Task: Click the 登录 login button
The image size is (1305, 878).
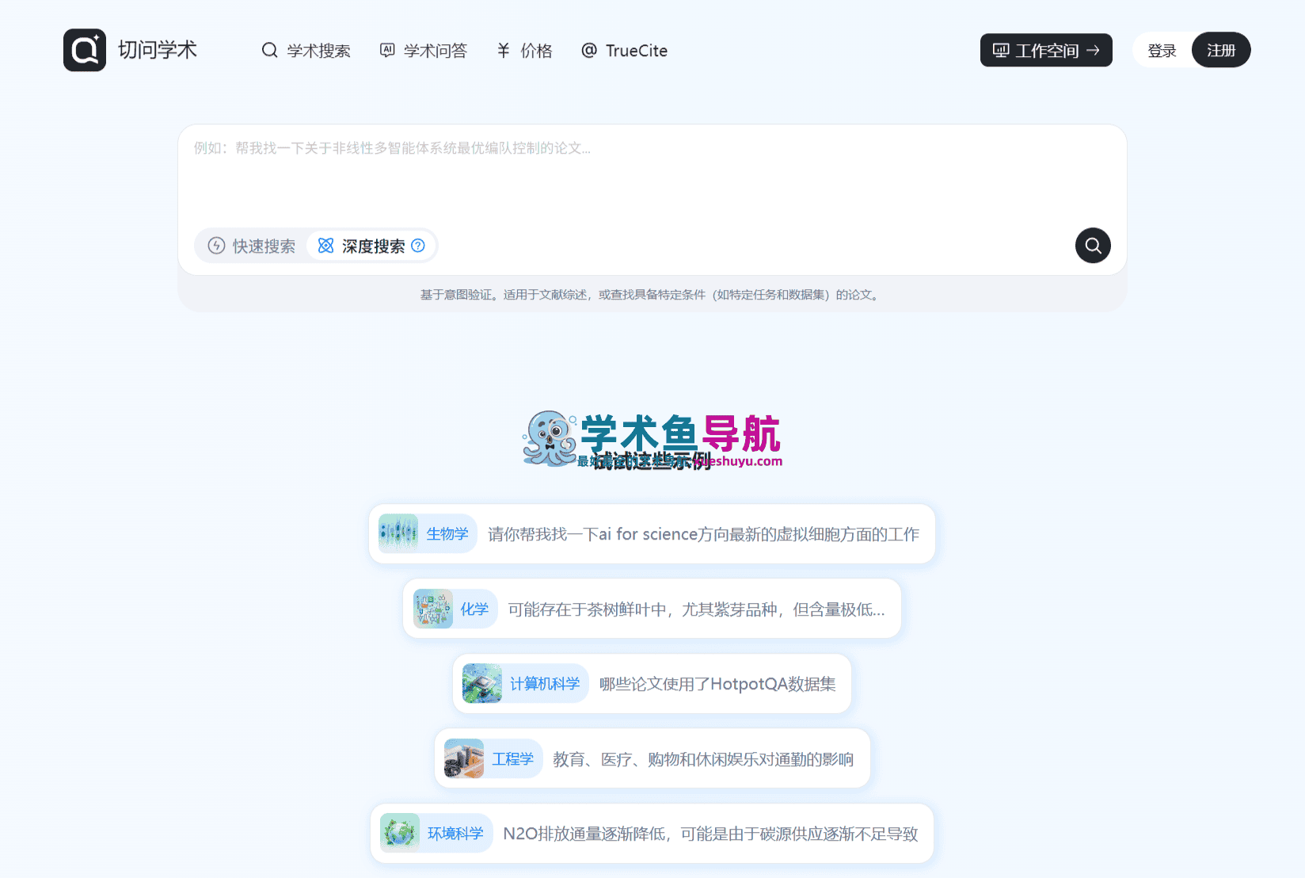Action: pyautogui.click(x=1162, y=50)
